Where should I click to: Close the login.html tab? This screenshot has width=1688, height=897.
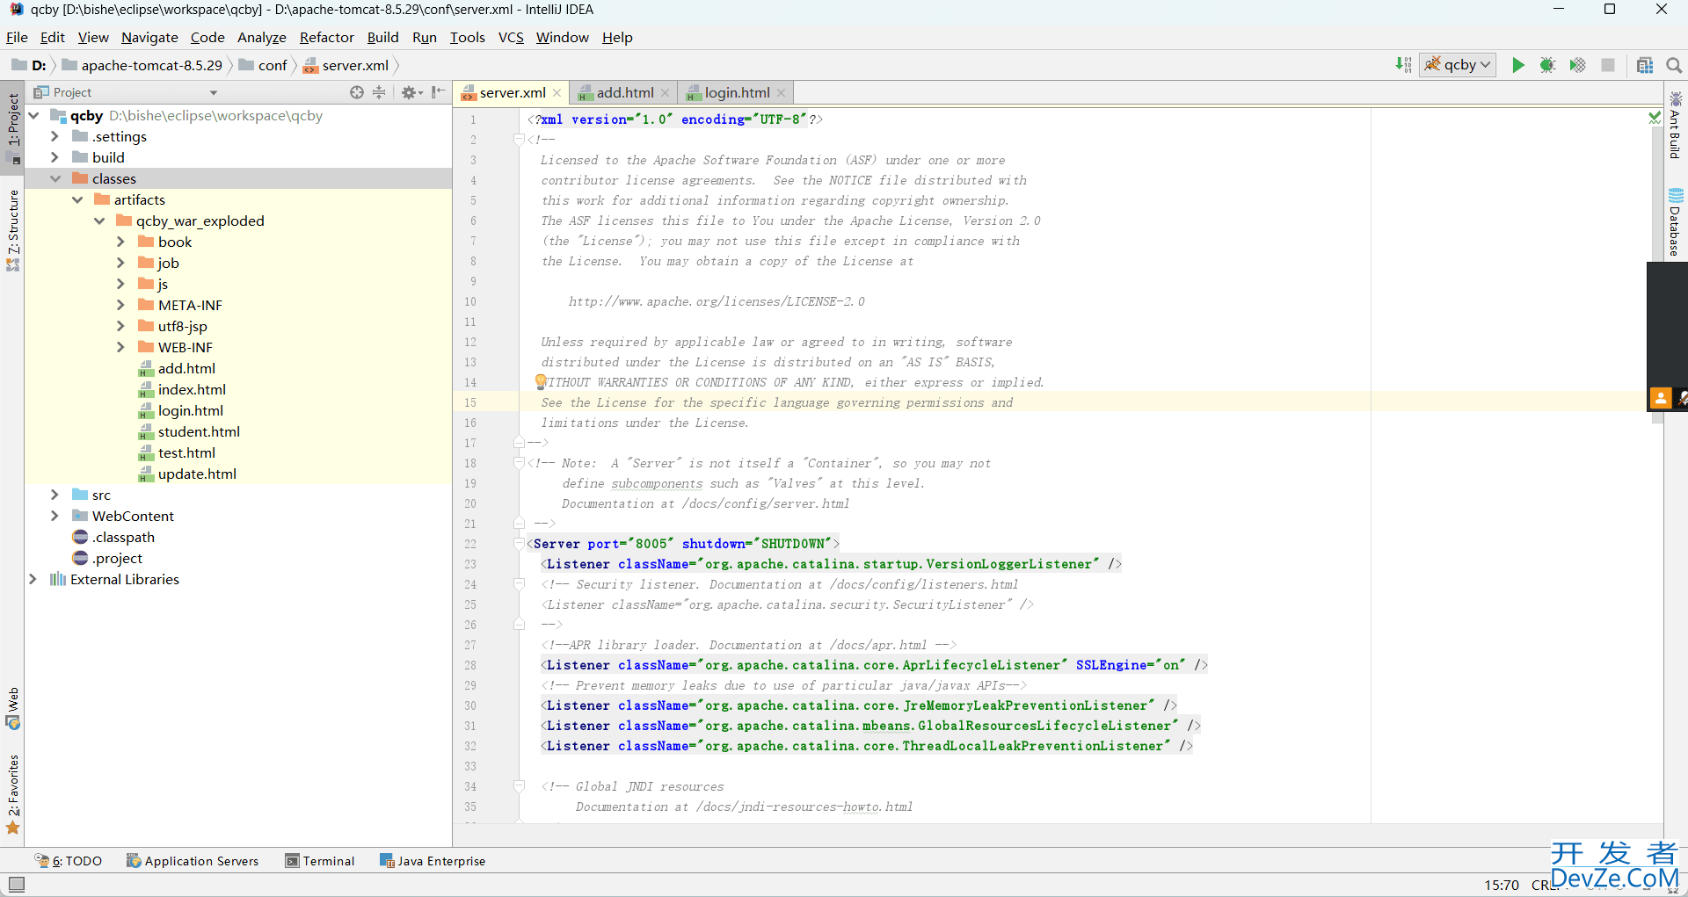[781, 93]
